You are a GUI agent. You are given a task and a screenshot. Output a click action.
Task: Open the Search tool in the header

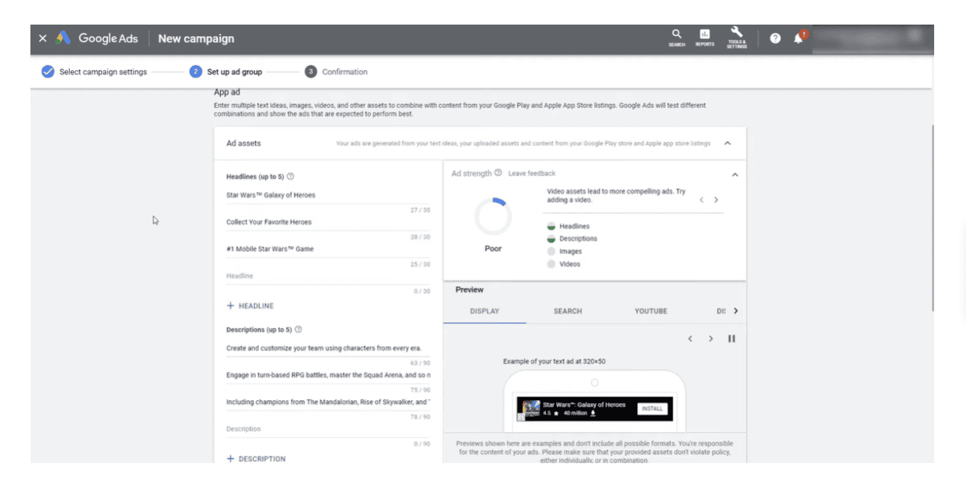point(676,38)
